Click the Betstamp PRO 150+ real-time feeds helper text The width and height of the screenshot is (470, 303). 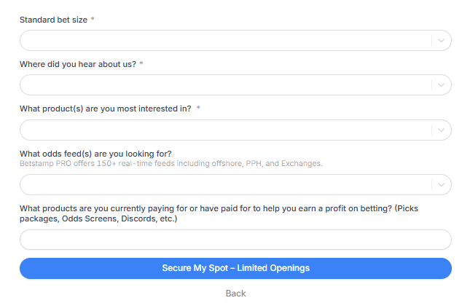171,163
